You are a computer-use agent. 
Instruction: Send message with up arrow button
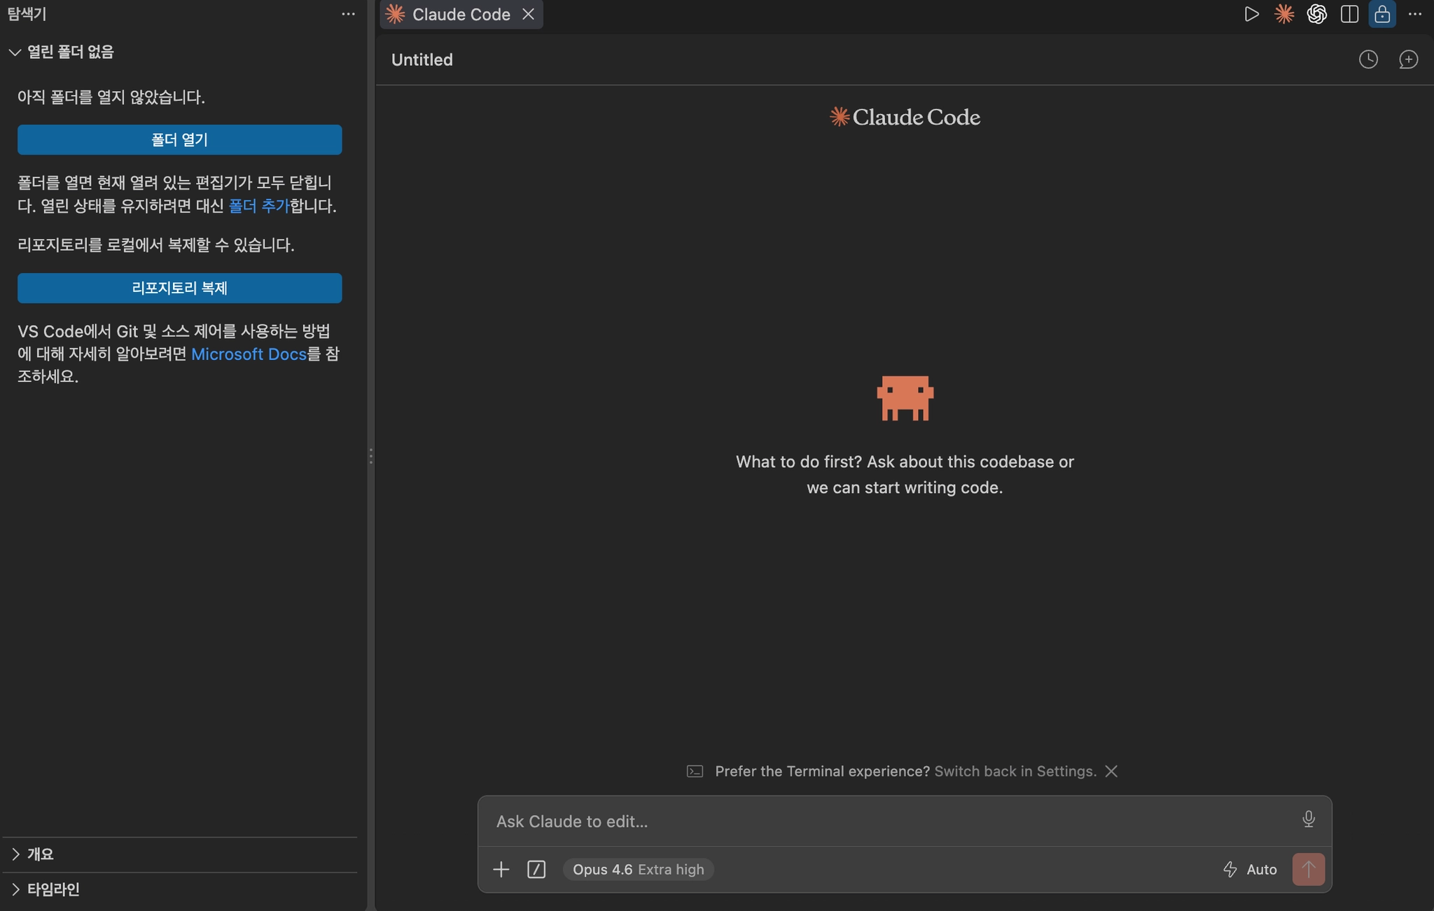pos(1308,870)
